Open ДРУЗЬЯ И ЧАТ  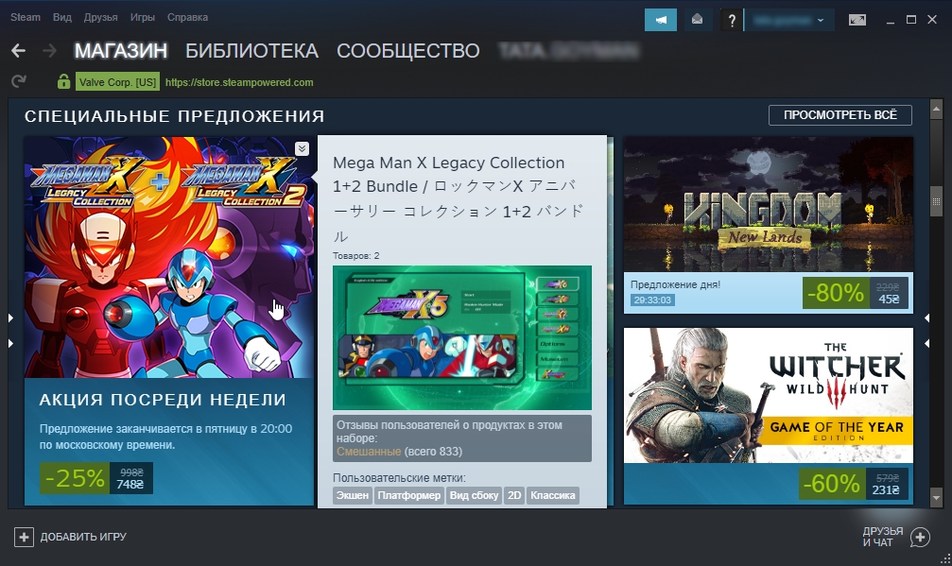tap(883, 537)
